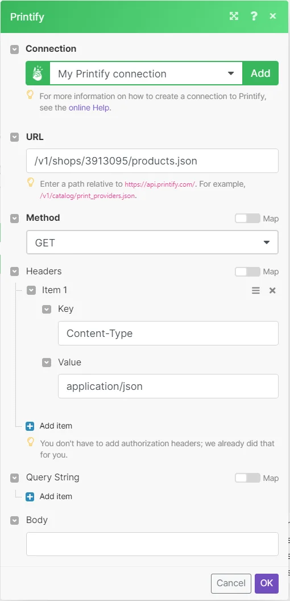Collapse the Body section chevron
Screen dimensions: 290x601
tap(15, 521)
